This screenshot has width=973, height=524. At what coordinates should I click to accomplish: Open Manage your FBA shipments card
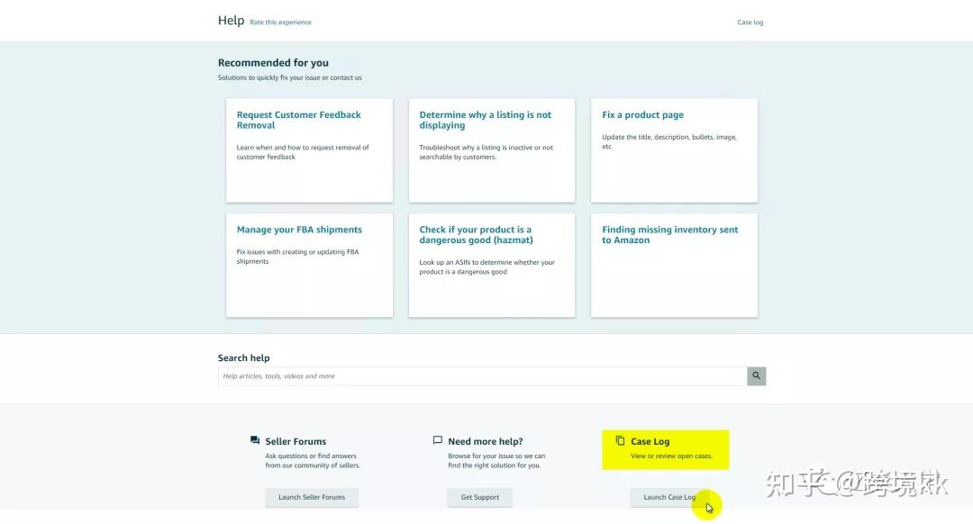coord(309,265)
